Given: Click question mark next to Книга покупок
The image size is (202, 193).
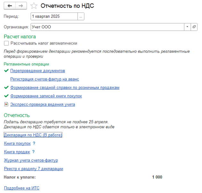Looking at the screenshot, I should coord(34,143).
